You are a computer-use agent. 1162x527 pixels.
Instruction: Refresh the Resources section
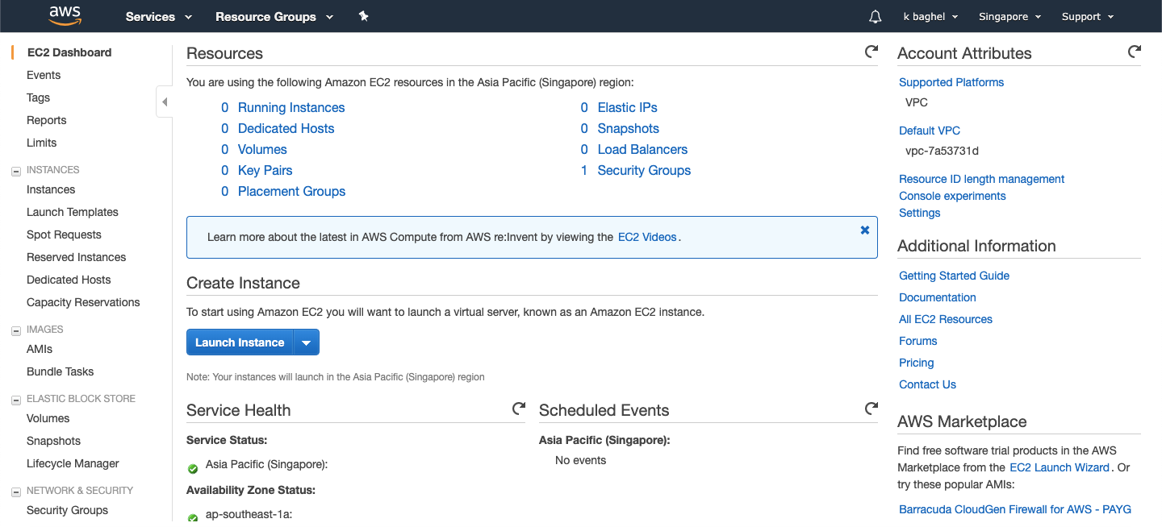pos(871,52)
